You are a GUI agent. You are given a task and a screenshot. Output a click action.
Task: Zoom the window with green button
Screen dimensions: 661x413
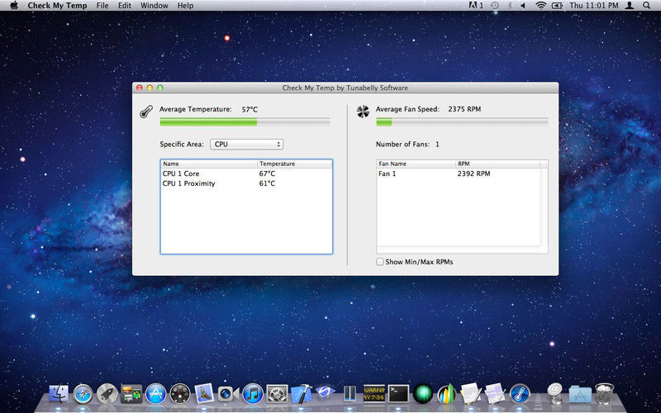point(159,88)
